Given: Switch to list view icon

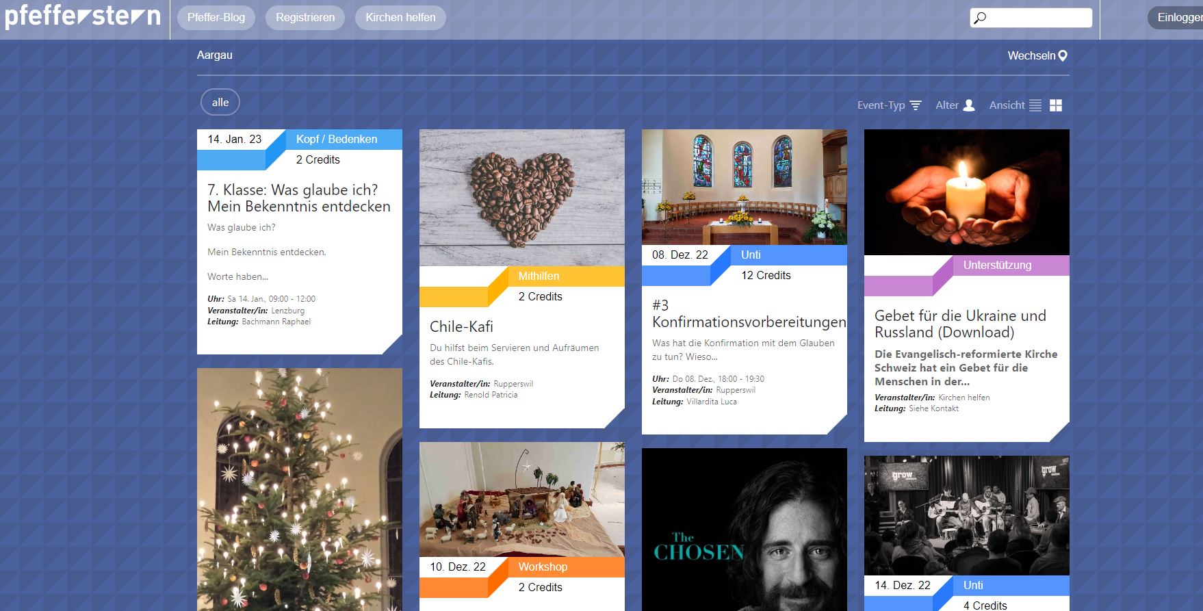Looking at the screenshot, I should pyautogui.click(x=1035, y=105).
